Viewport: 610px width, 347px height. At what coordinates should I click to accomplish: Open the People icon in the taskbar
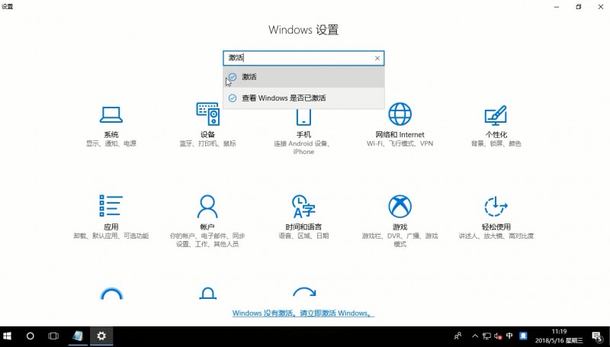click(458, 336)
